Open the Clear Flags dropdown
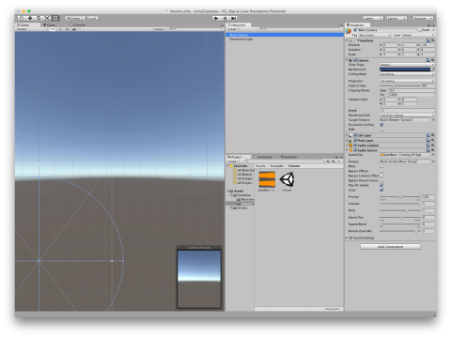451x338 pixels. tap(407, 65)
